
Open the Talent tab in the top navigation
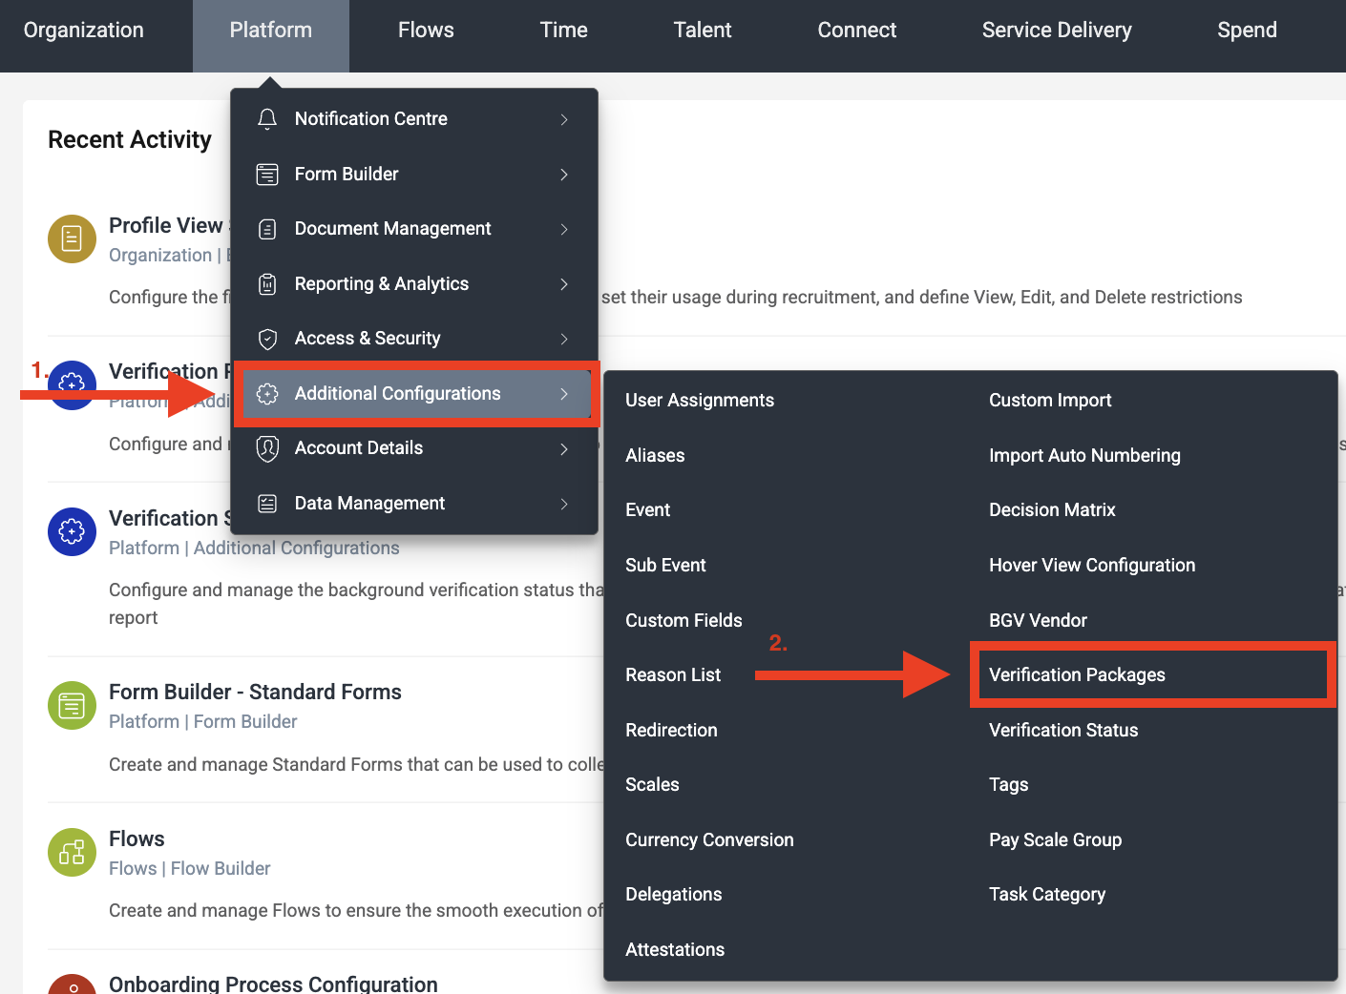coord(702,31)
